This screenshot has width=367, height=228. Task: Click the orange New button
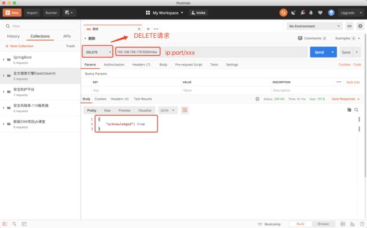(12, 12)
